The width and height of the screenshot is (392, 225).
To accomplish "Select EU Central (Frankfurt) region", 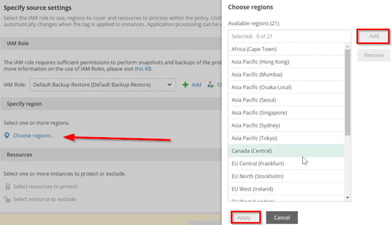I will [286, 164].
